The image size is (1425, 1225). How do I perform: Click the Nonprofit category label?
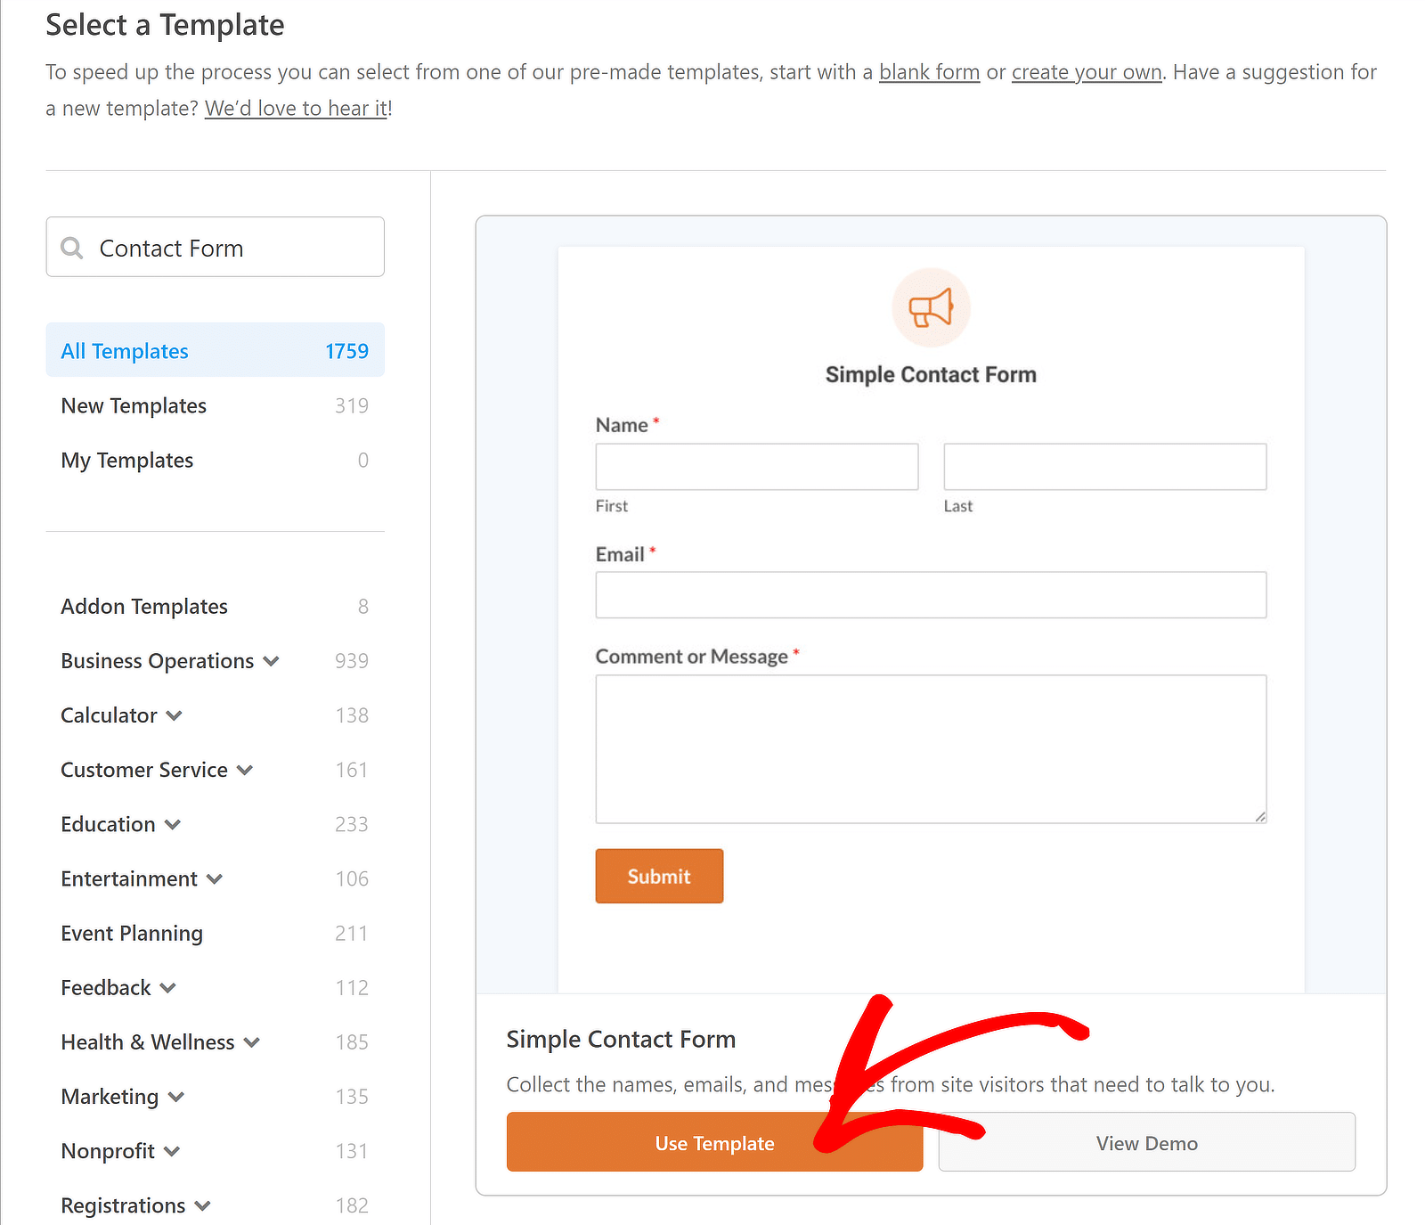coord(108,1151)
